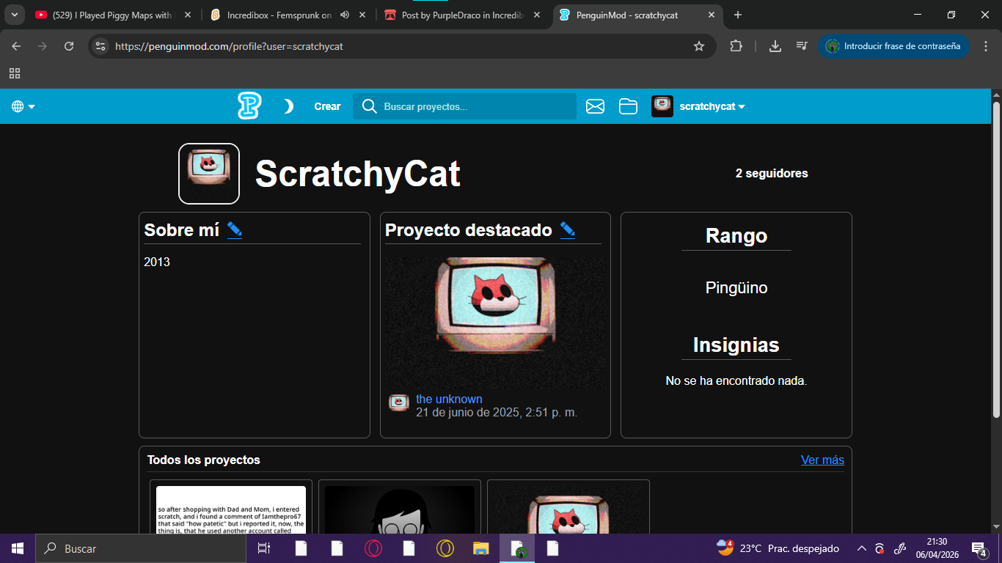Open the my projects folder icon

[628, 106]
